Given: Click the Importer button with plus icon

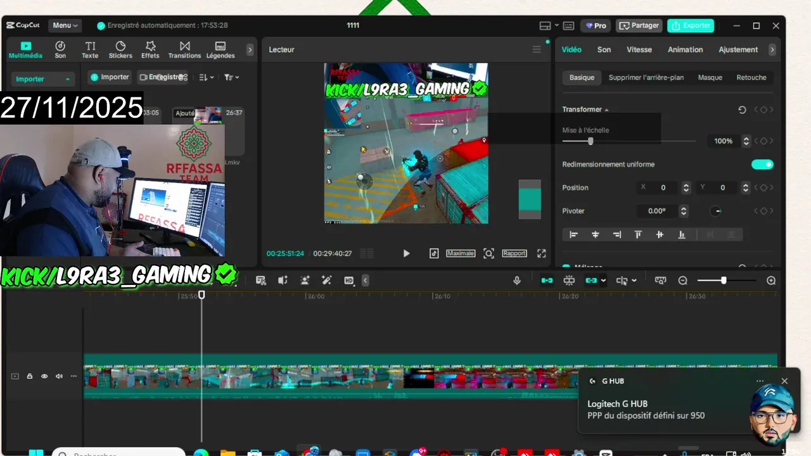Looking at the screenshot, I should [110, 77].
